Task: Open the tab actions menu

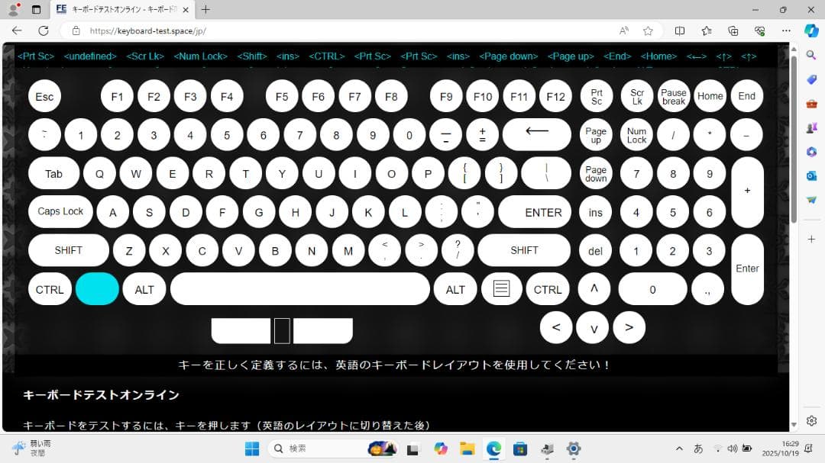Action: pyautogui.click(x=36, y=10)
